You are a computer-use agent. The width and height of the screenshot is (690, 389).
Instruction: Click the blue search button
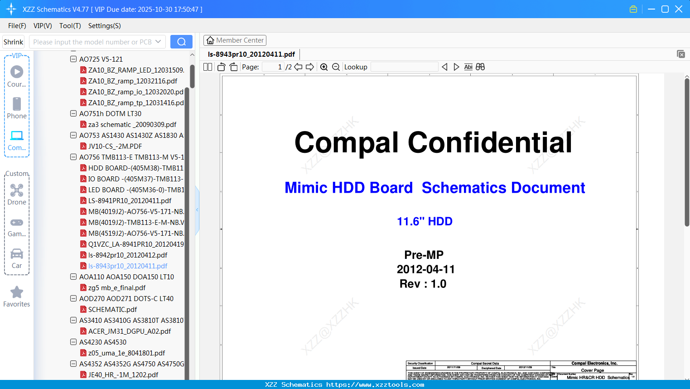(x=181, y=42)
